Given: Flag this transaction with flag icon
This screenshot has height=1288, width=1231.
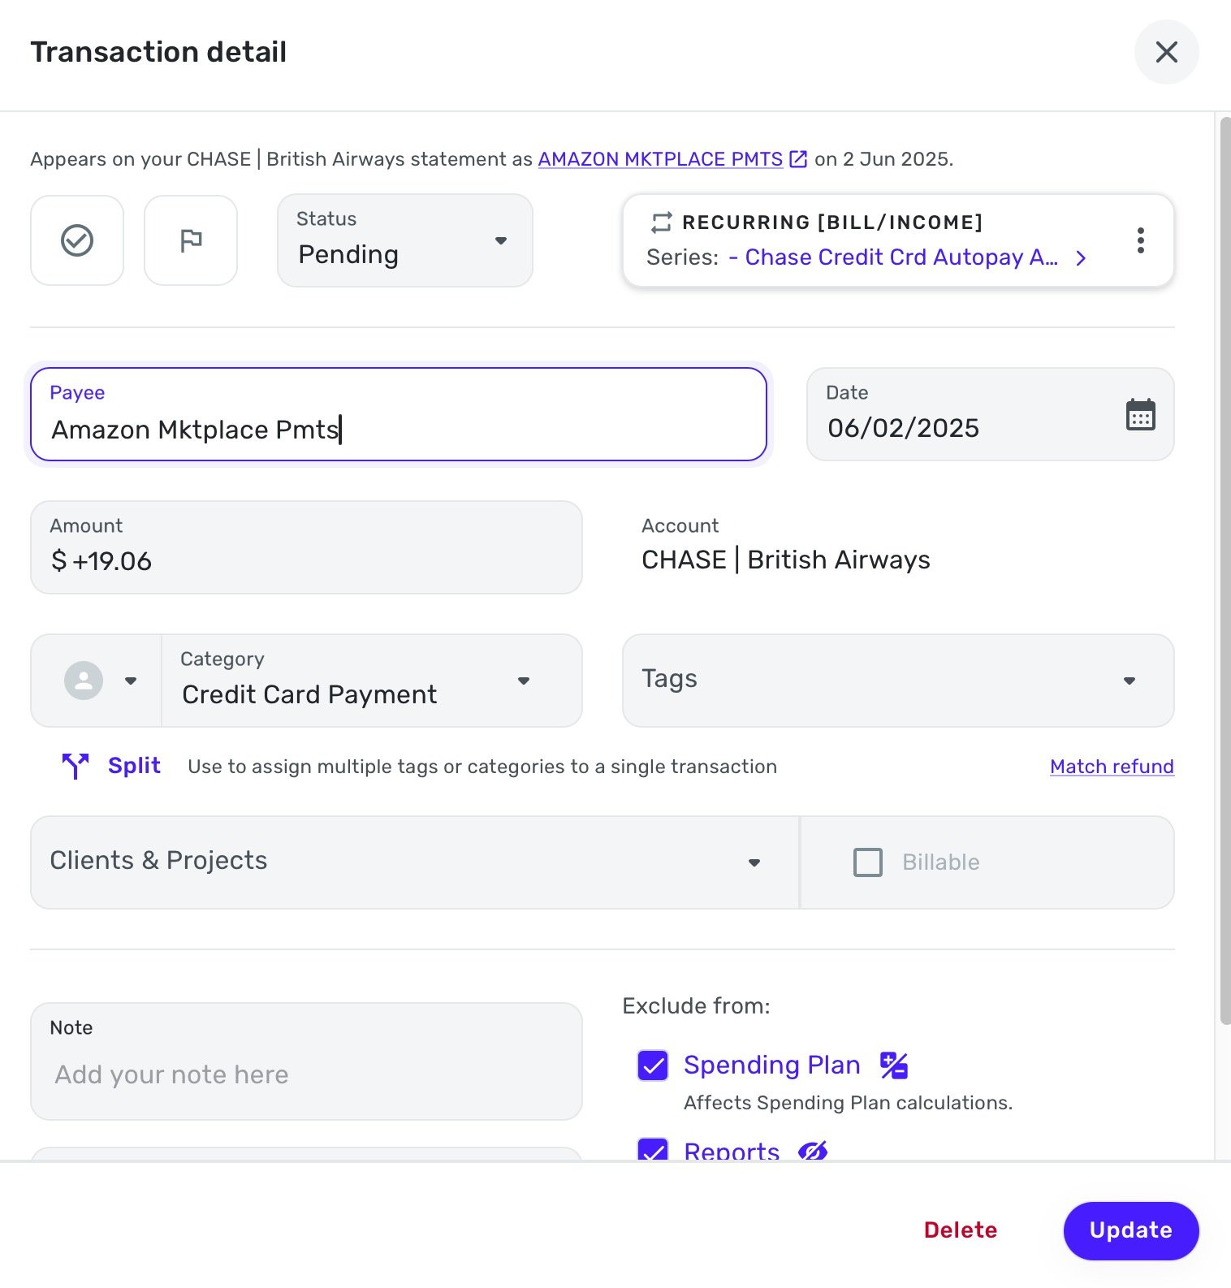Looking at the screenshot, I should click(x=191, y=240).
